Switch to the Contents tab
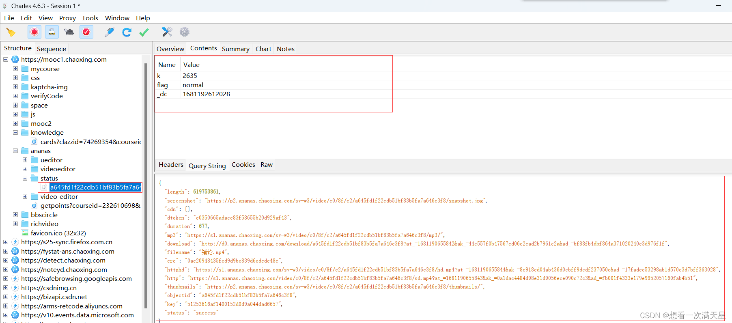This screenshot has height=323, width=732. tap(204, 48)
